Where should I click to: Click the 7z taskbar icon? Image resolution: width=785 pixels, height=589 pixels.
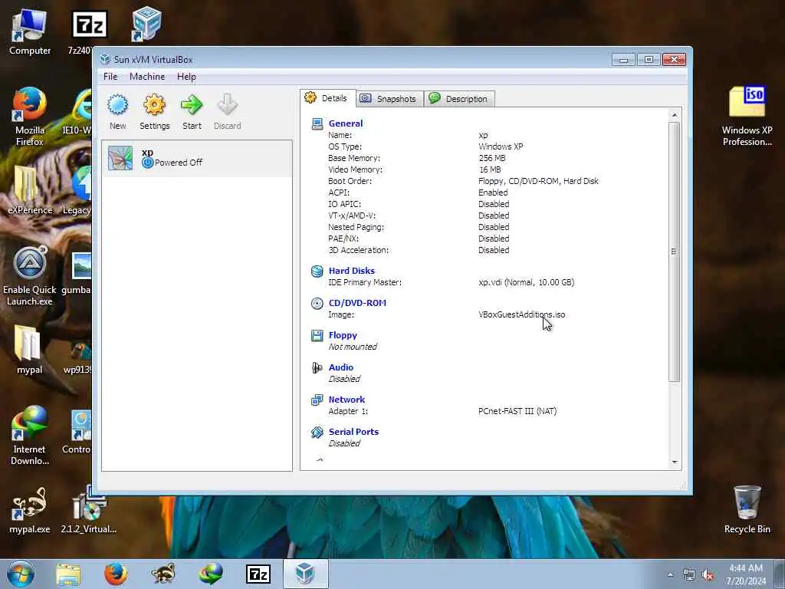[x=258, y=574]
